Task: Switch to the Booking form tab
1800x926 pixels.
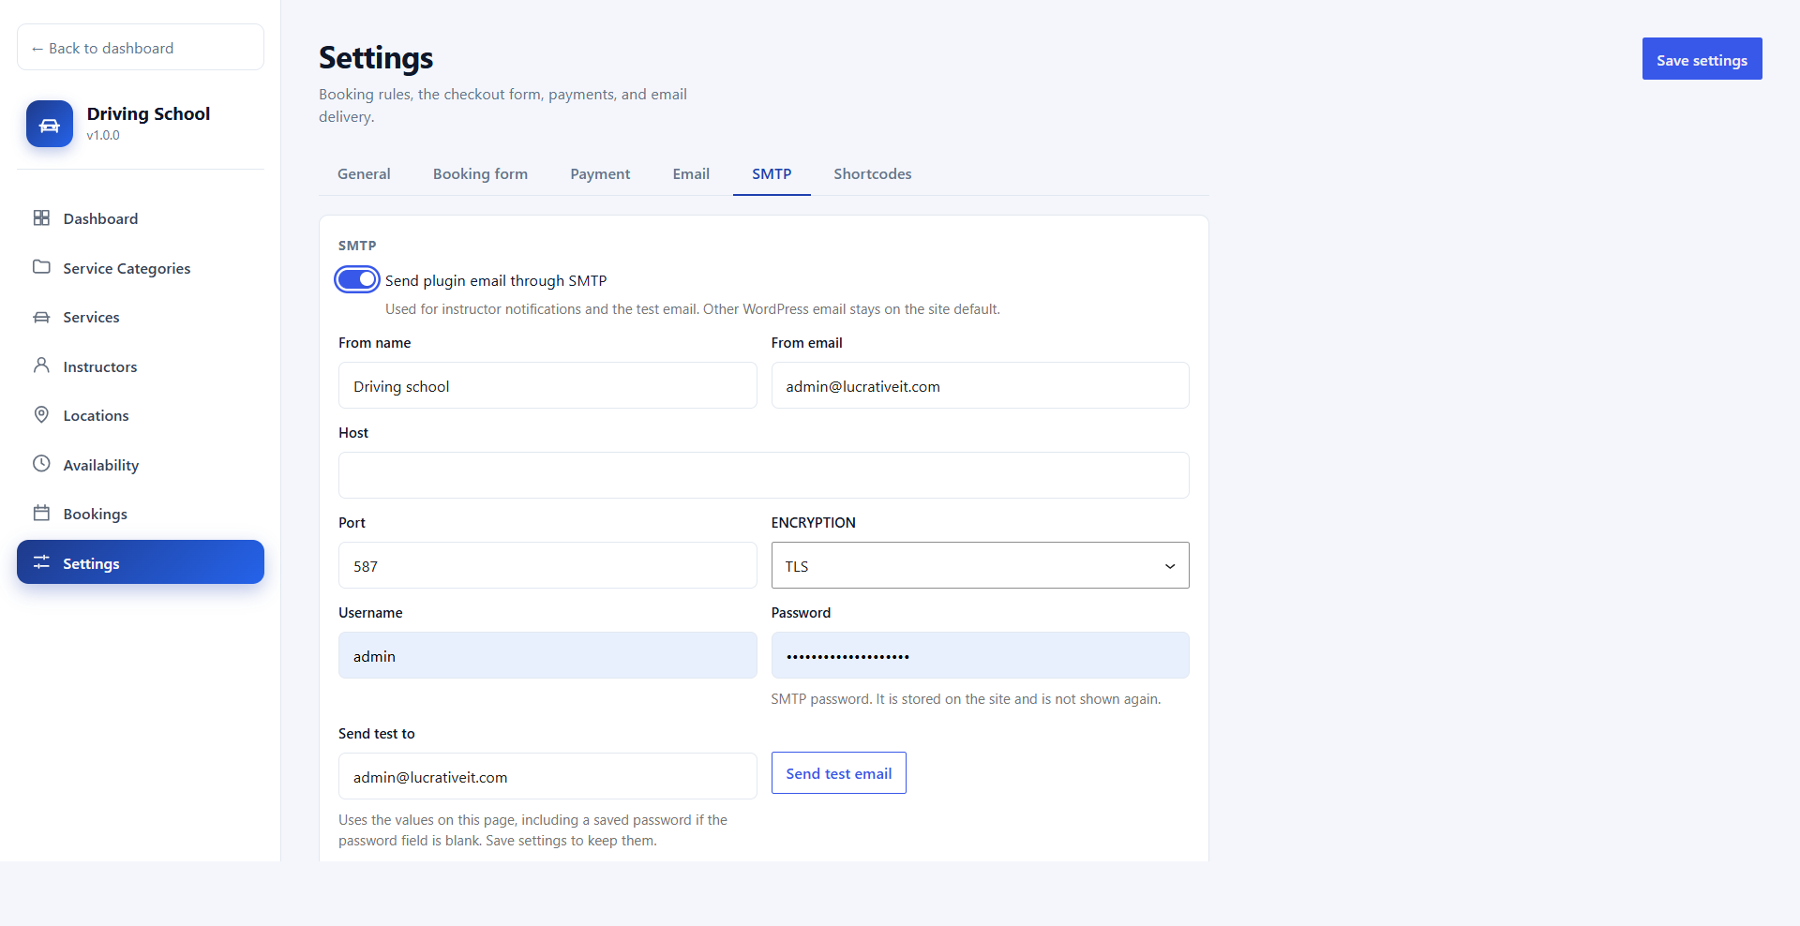Action: tap(480, 174)
